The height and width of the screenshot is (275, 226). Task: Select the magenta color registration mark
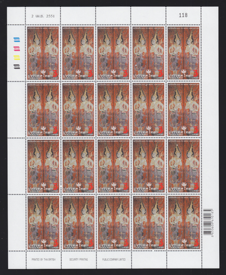tap(17, 49)
